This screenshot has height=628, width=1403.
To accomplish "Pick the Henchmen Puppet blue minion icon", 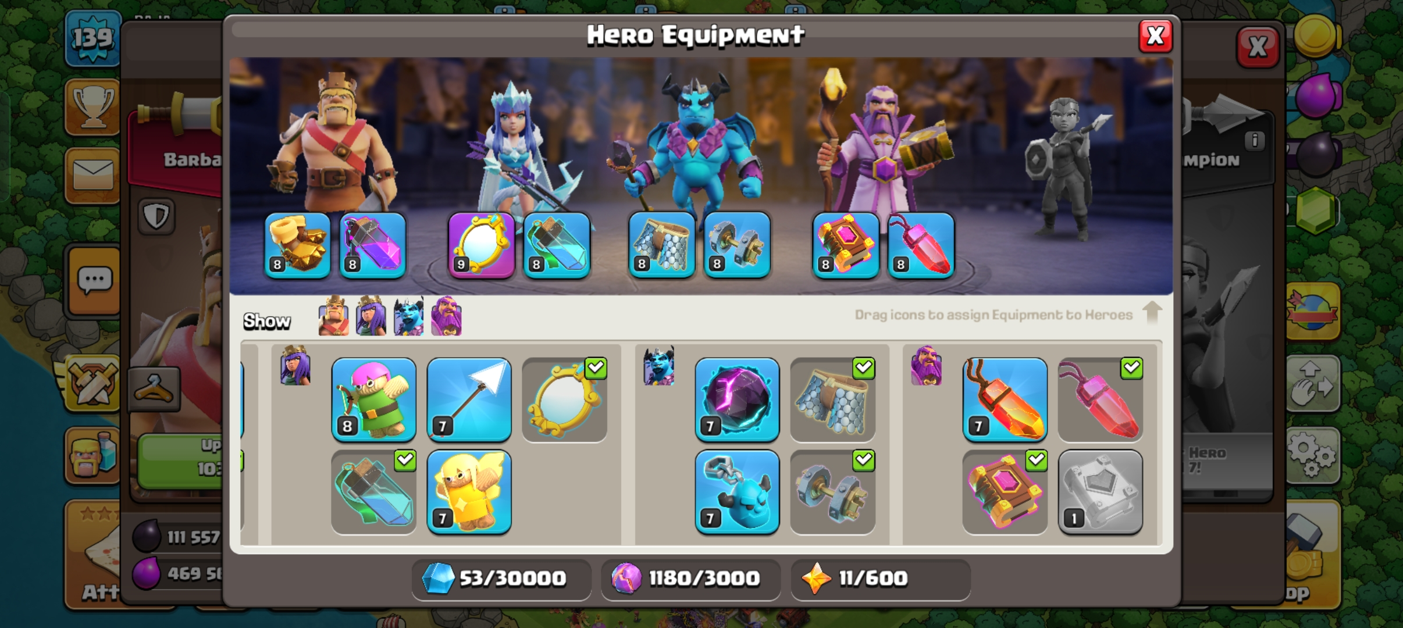I will click(x=737, y=492).
